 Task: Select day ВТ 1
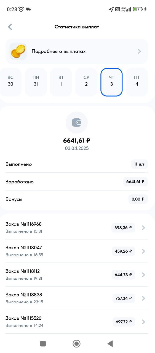tap(61, 82)
